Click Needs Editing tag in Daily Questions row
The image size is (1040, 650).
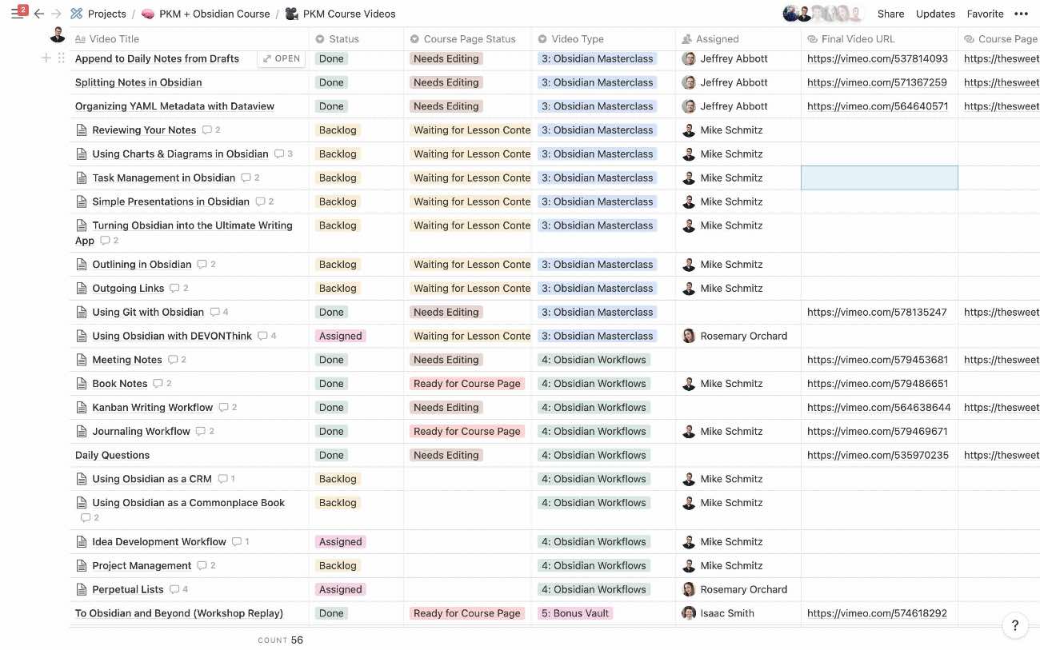click(x=446, y=456)
